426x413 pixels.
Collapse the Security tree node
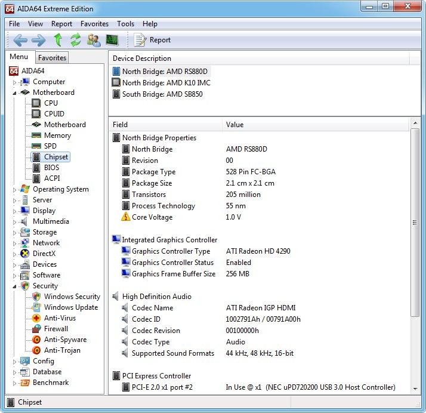pyautogui.click(x=15, y=286)
